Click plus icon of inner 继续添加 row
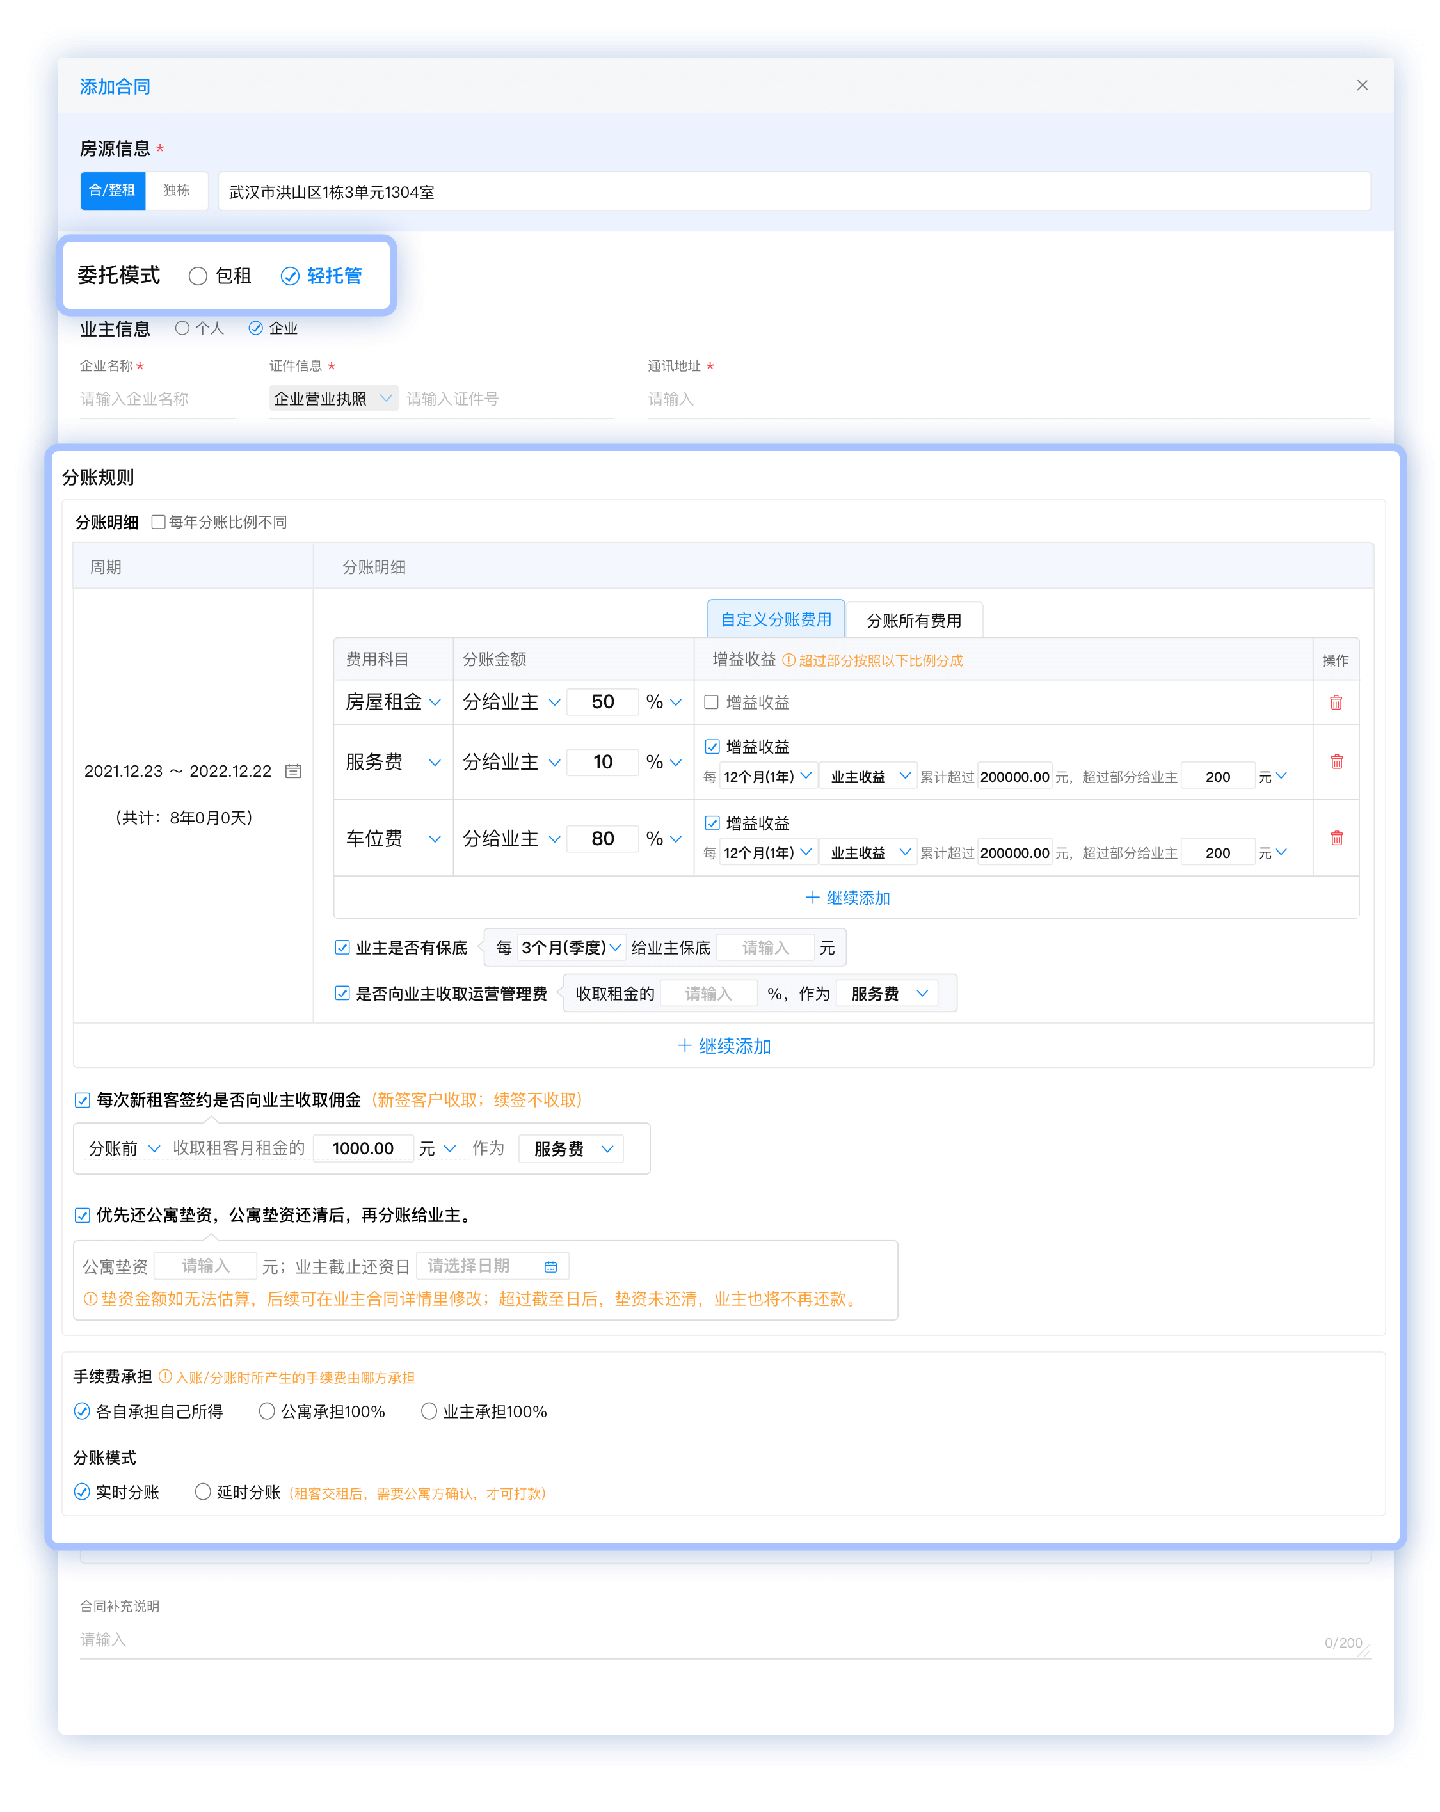This screenshot has width=1440, height=1812. pyautogui.click(x=812, y=898)
